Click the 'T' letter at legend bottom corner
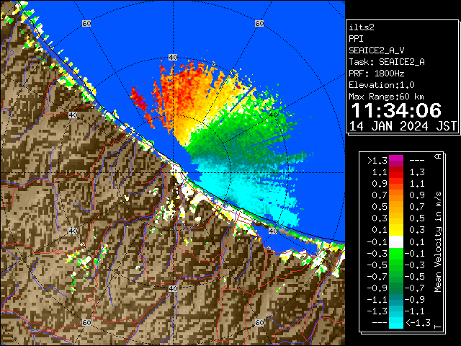The height and width of the screenshot is (346, 461). click(438, 327)
